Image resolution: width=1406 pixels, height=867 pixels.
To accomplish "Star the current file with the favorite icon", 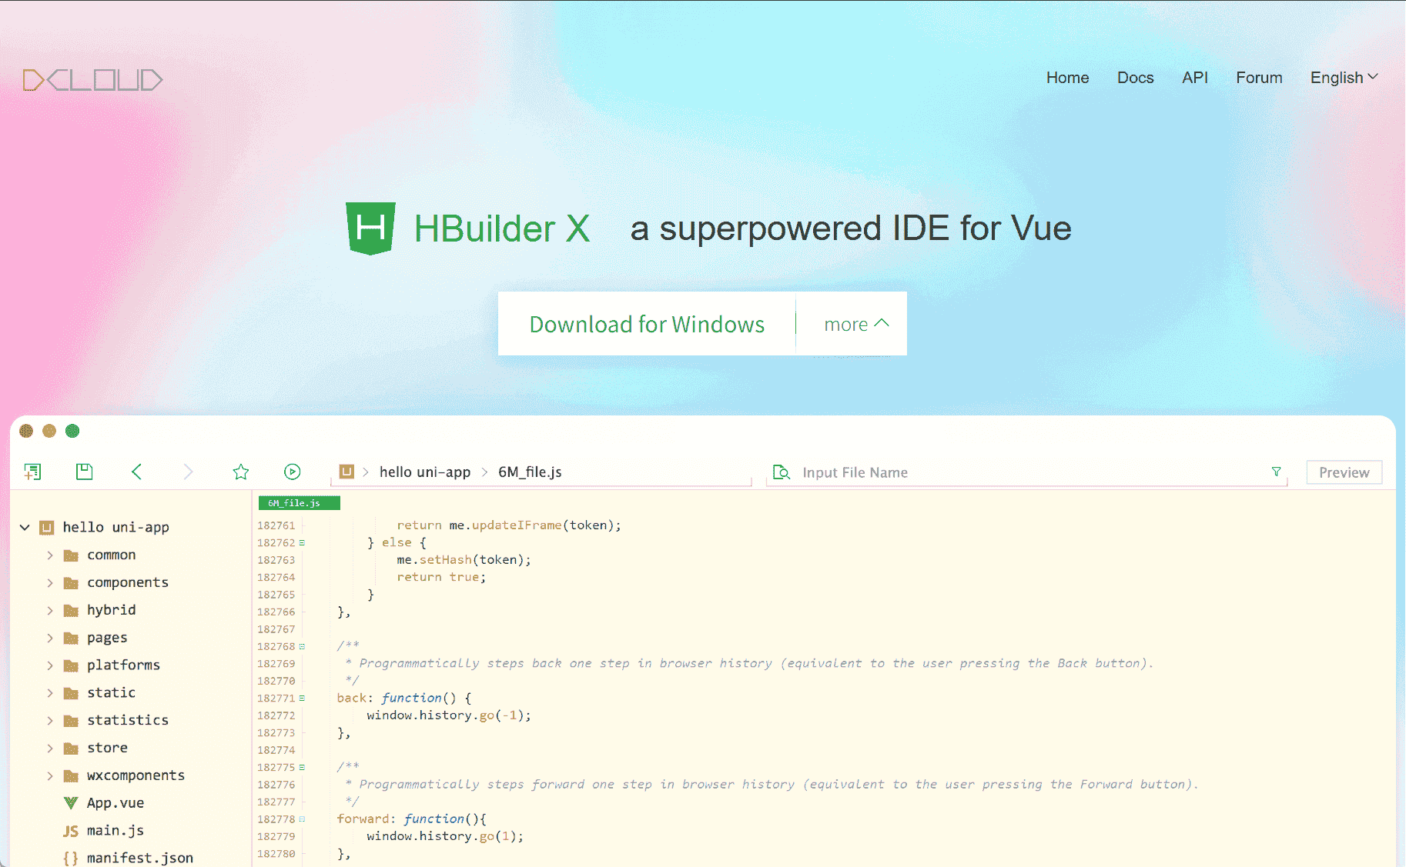I will coord(240,472).
